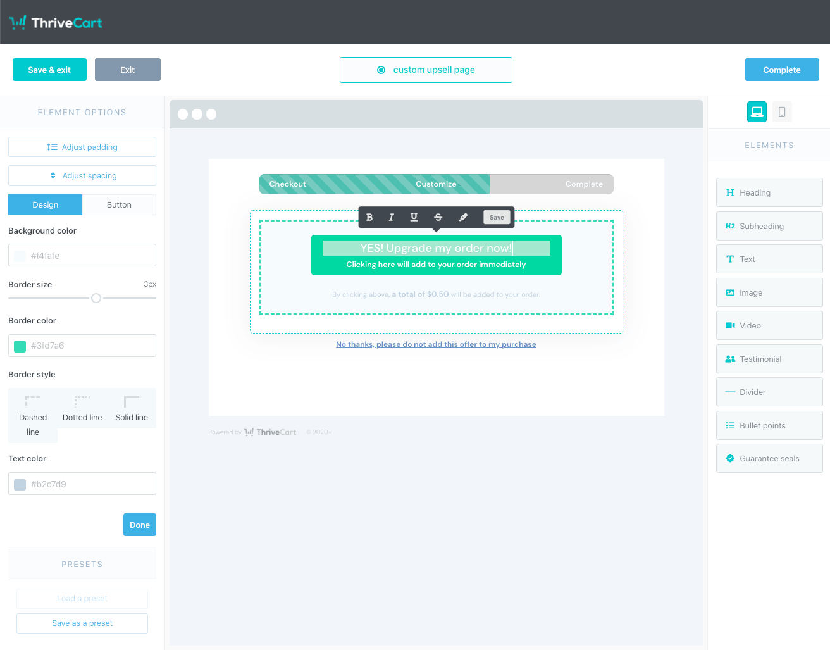Add a Text element
This screenshot has width=830, height=650.
tap(769, 259)
